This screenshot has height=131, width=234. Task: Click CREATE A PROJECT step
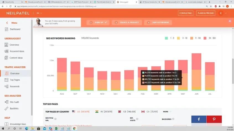pos(127,22)
